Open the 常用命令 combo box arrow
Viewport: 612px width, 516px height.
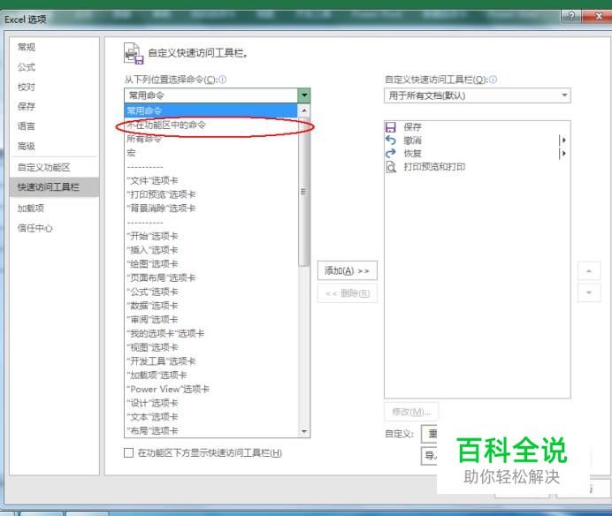coord(303,95)
